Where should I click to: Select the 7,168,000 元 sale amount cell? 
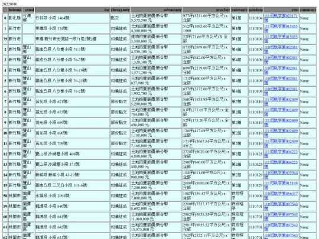(156, 143)
